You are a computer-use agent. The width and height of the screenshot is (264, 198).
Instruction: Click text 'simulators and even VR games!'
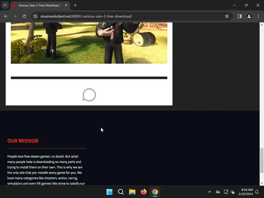coord(29,183)
